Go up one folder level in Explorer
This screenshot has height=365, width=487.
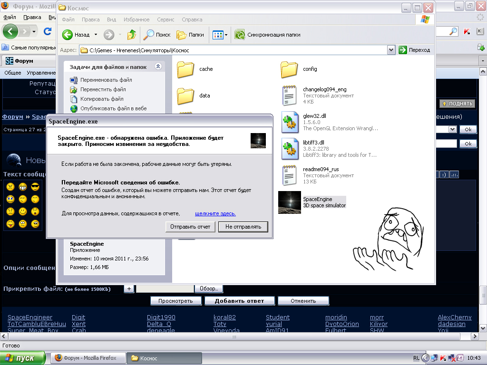pyautogui.click(x=132, y=35)
